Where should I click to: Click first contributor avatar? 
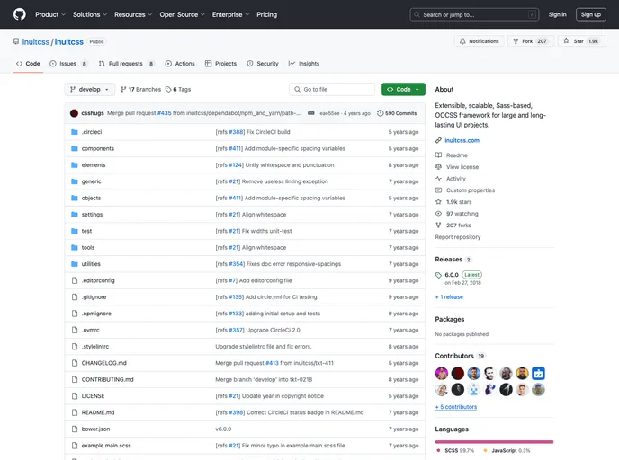click(x=442, y=373)
